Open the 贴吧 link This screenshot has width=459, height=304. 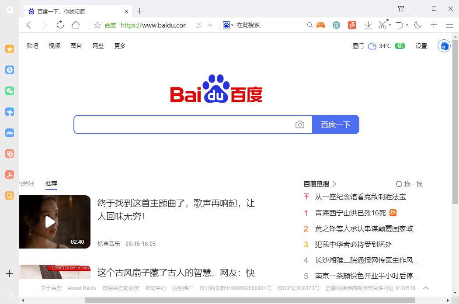[x=32, y=46]
